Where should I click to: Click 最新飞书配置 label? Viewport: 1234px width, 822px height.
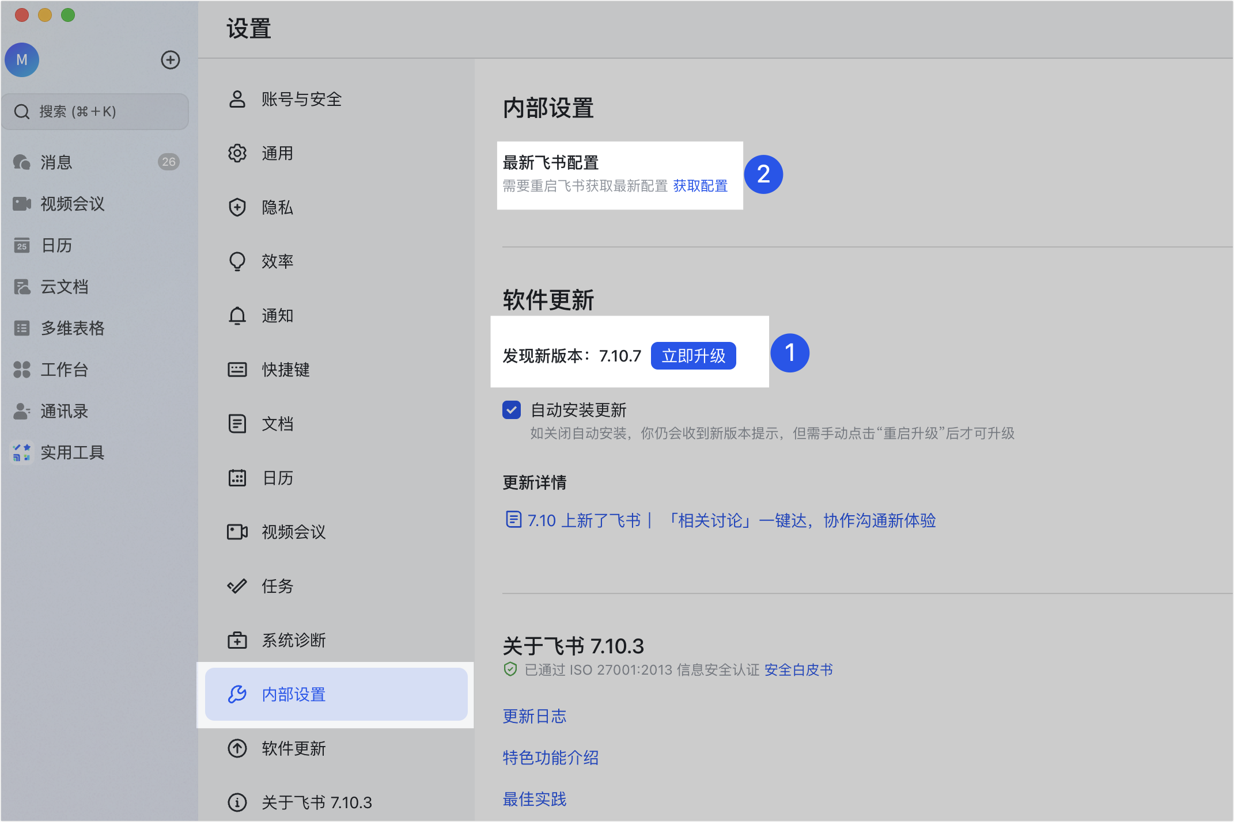pyautogui.click(x=551, y=163)
